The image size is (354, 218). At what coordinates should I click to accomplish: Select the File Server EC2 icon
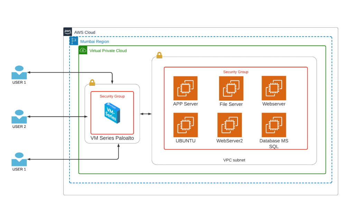click(231, 88)
